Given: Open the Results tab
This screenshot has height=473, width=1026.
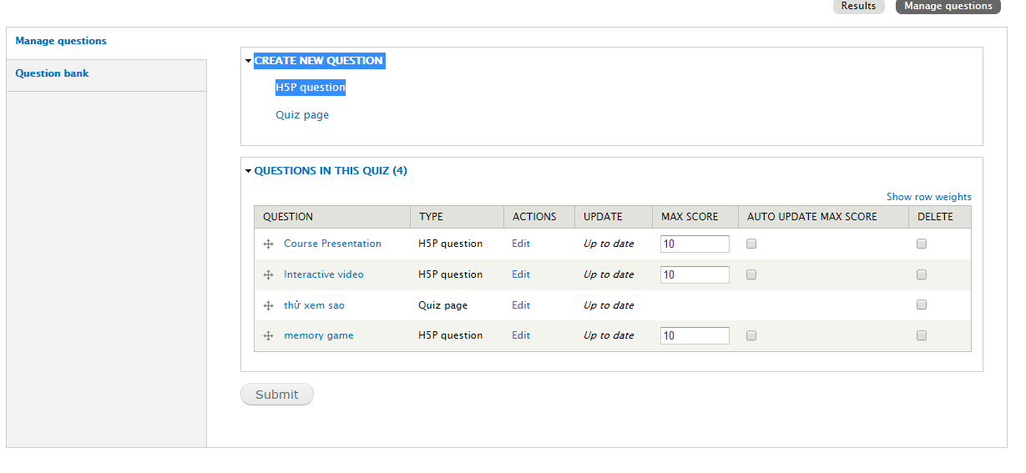Looking at the screenshot, I should point(858,6).
